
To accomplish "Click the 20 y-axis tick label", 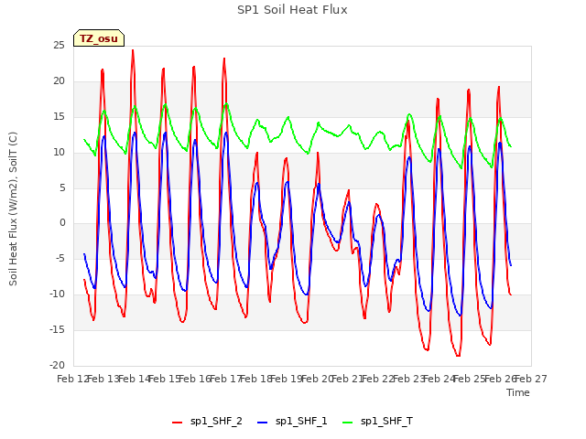I will [59, 81].
